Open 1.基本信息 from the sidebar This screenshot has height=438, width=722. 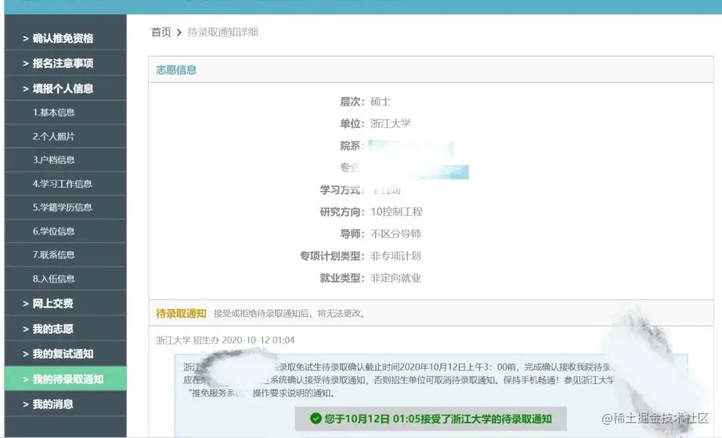[55, 112]
